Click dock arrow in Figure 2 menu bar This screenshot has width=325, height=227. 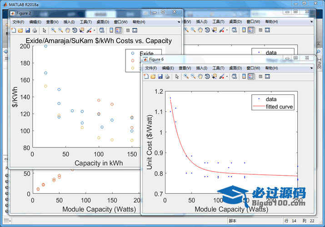(179, 22)
